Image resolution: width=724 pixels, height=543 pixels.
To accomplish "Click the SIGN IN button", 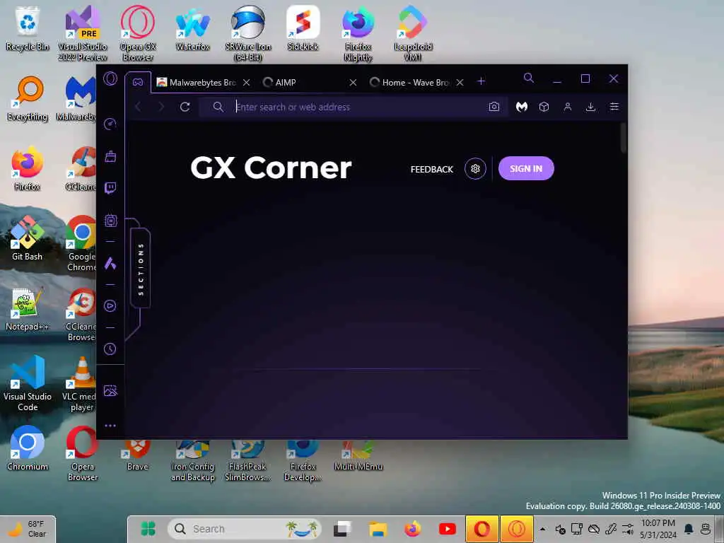I will pos(526,169).
